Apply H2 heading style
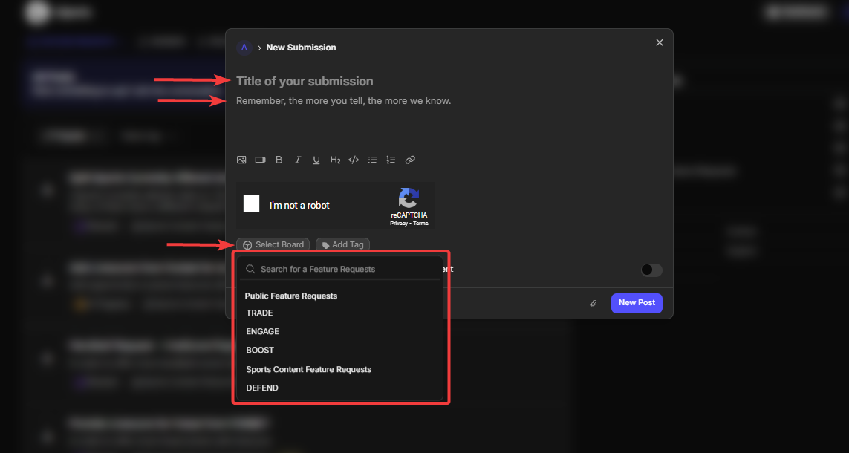Screen dimensions: 849x453 click(x=335, y=160)
